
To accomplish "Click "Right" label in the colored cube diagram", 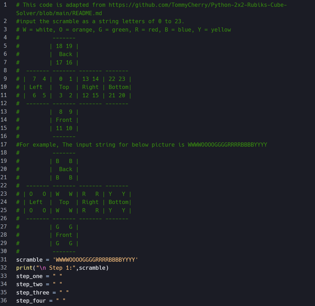I will [x=90, y=202].
